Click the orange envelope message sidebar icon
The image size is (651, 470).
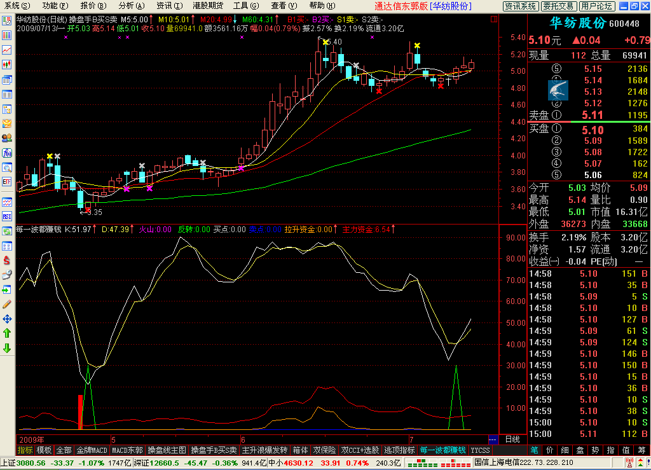tap(6, 123)
